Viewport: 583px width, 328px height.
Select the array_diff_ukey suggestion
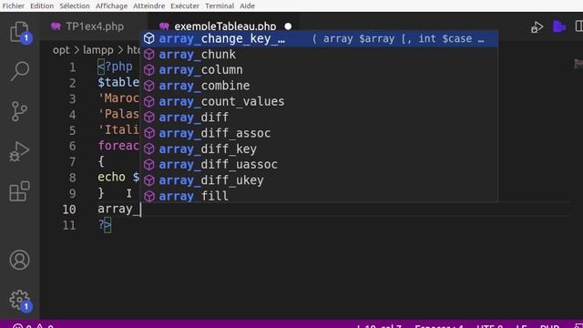319,180
